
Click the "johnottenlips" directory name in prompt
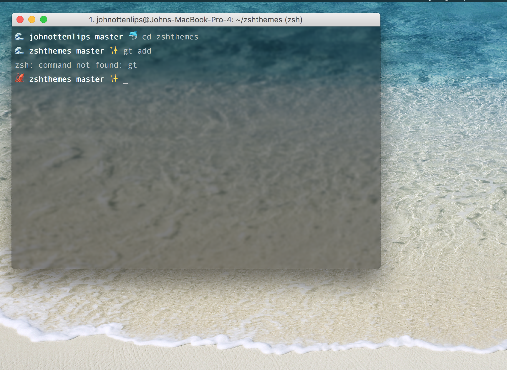point(59,37)
